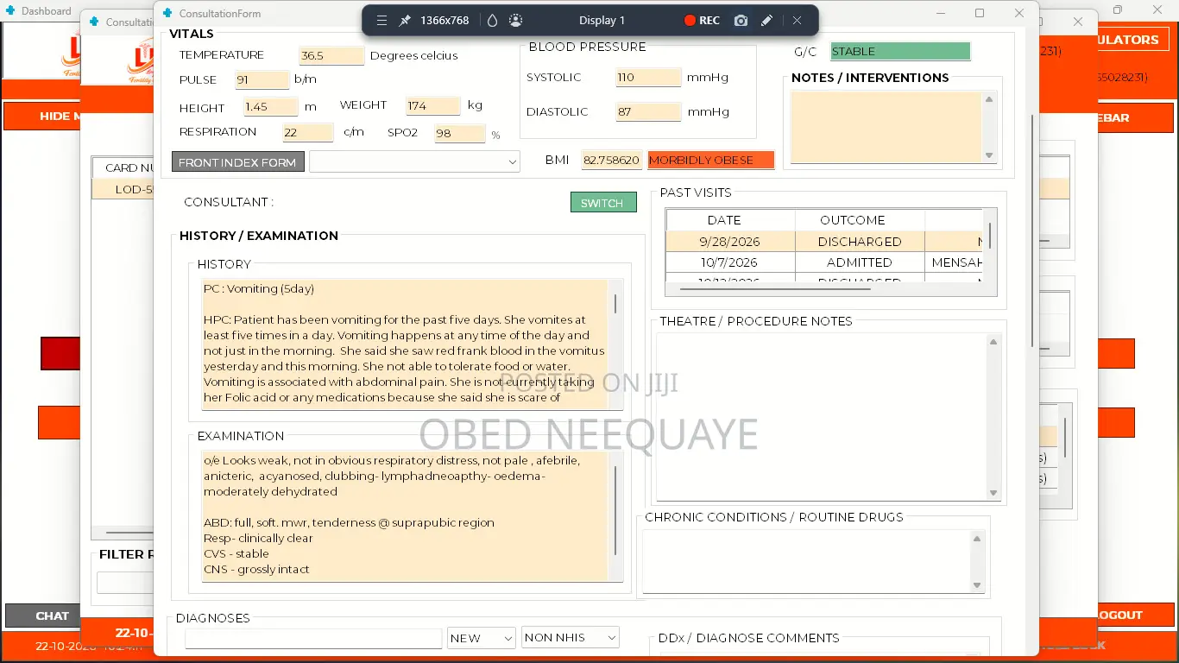Maximize the ConsultationForm window

click(980, 13)
